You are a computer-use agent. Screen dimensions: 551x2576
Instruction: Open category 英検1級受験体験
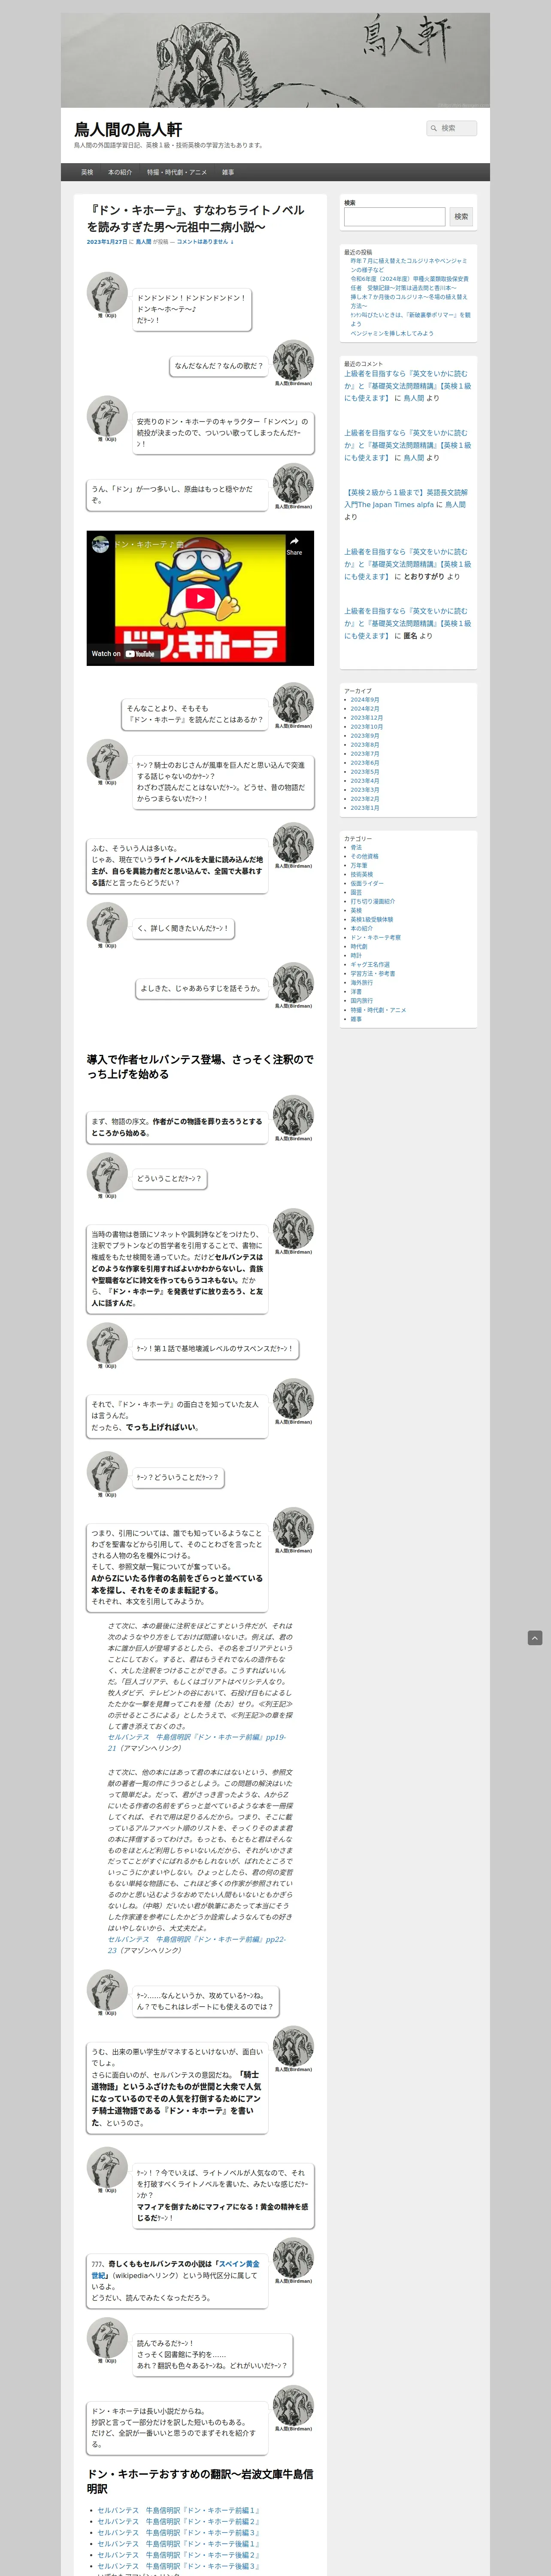tap(371, 920)
